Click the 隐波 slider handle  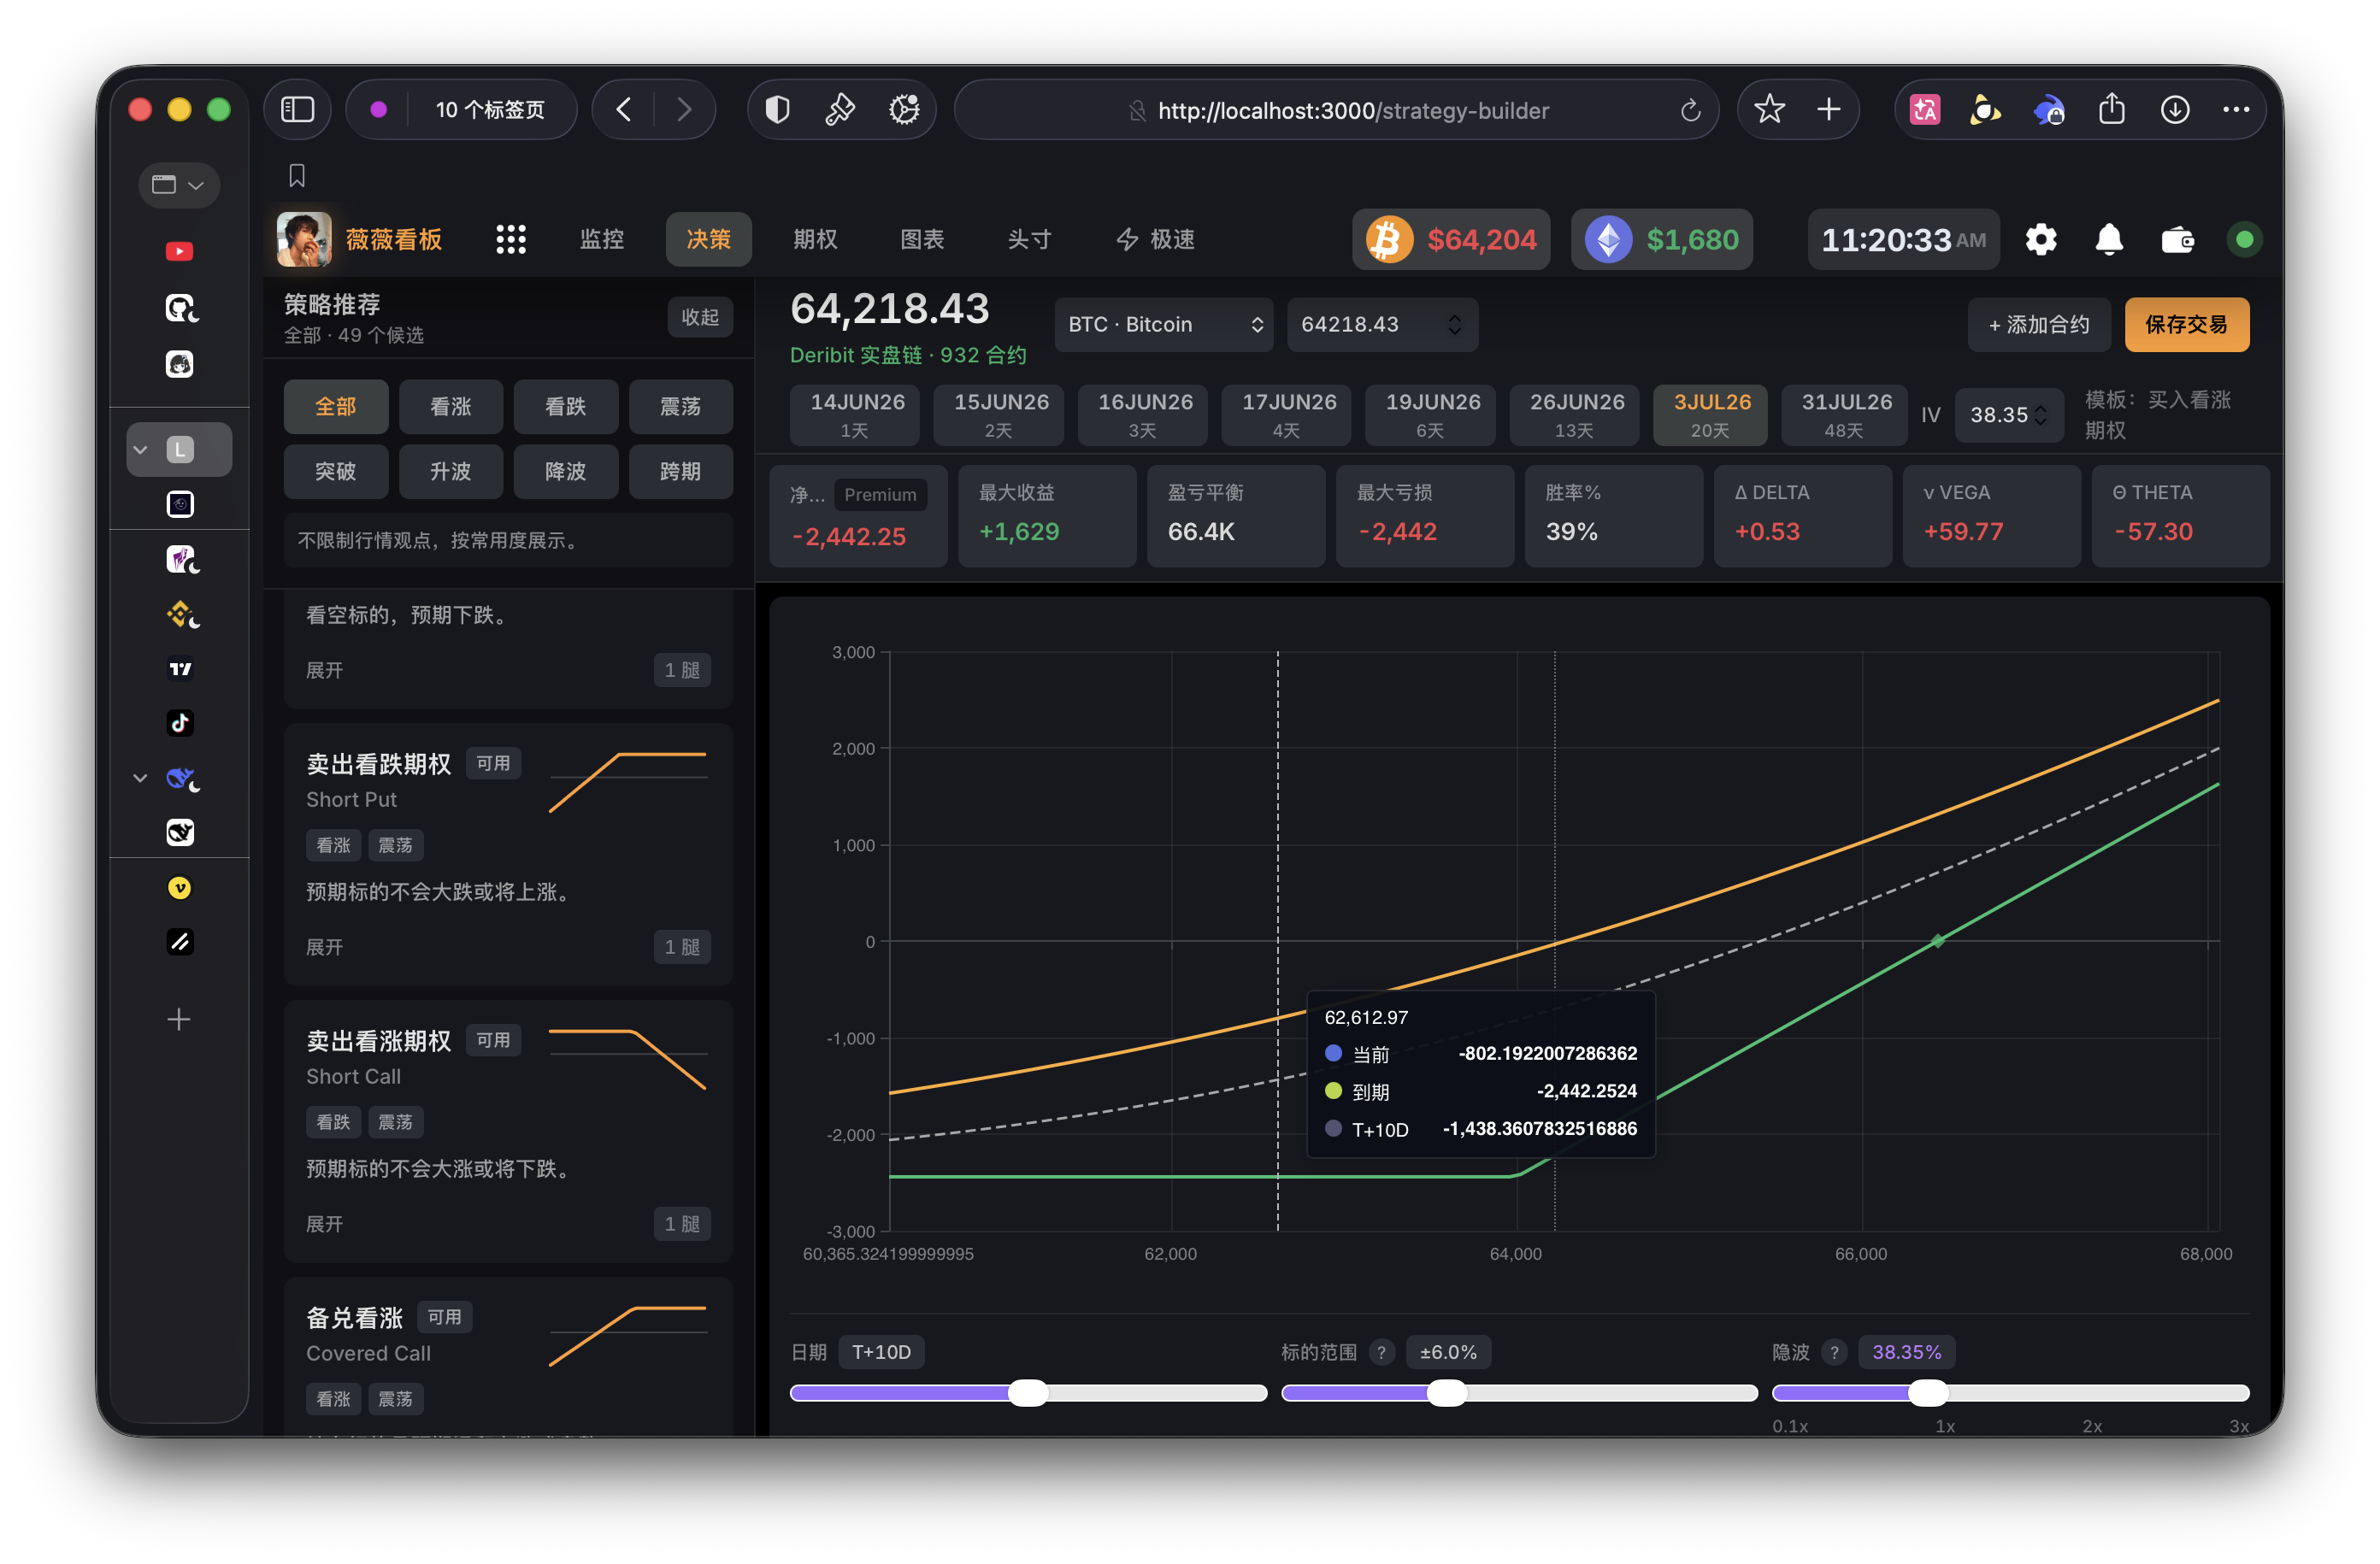click(x=1928, y=1393)
